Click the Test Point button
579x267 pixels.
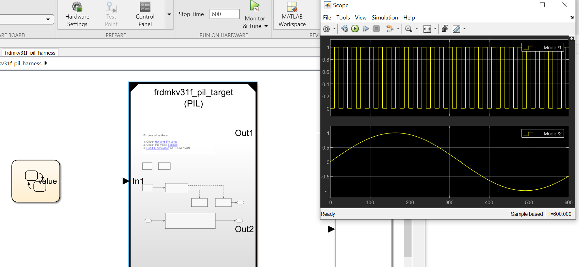(x=111, y=15)
